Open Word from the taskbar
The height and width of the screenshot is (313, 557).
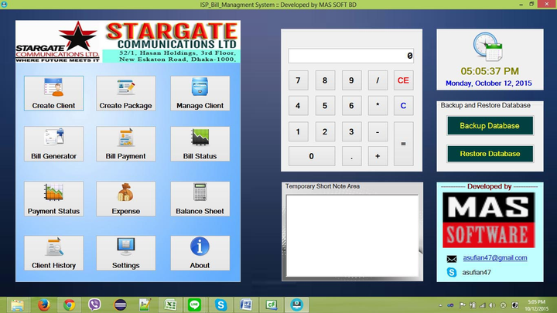[x=246, y=304]
